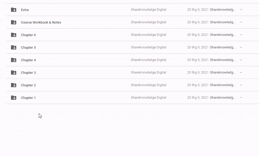Click the owner Shareknowledge Digital in the Extra row
The height and width of the screenshot is (156, 259).
pyautogui.click(x=148, y=10)
